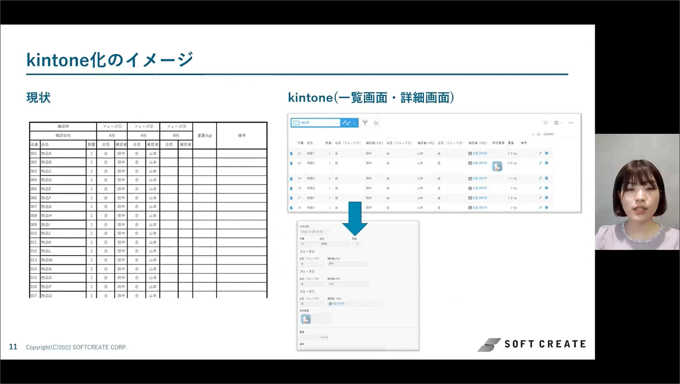
Task: Click the 物品E cell in spreadsheet
Action: [x=63, y=189]
